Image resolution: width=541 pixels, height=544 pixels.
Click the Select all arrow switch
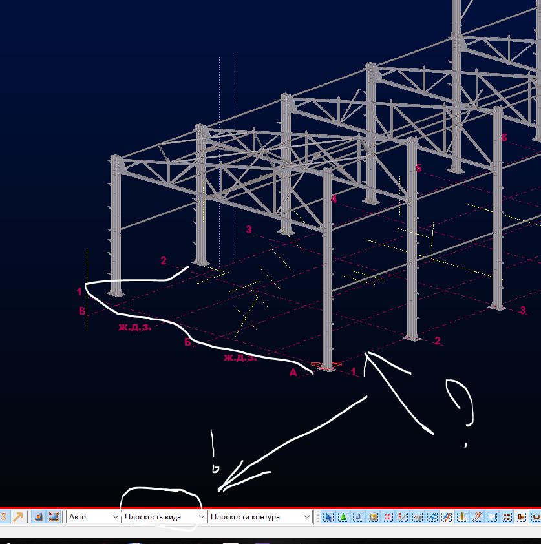coord(328,517)
